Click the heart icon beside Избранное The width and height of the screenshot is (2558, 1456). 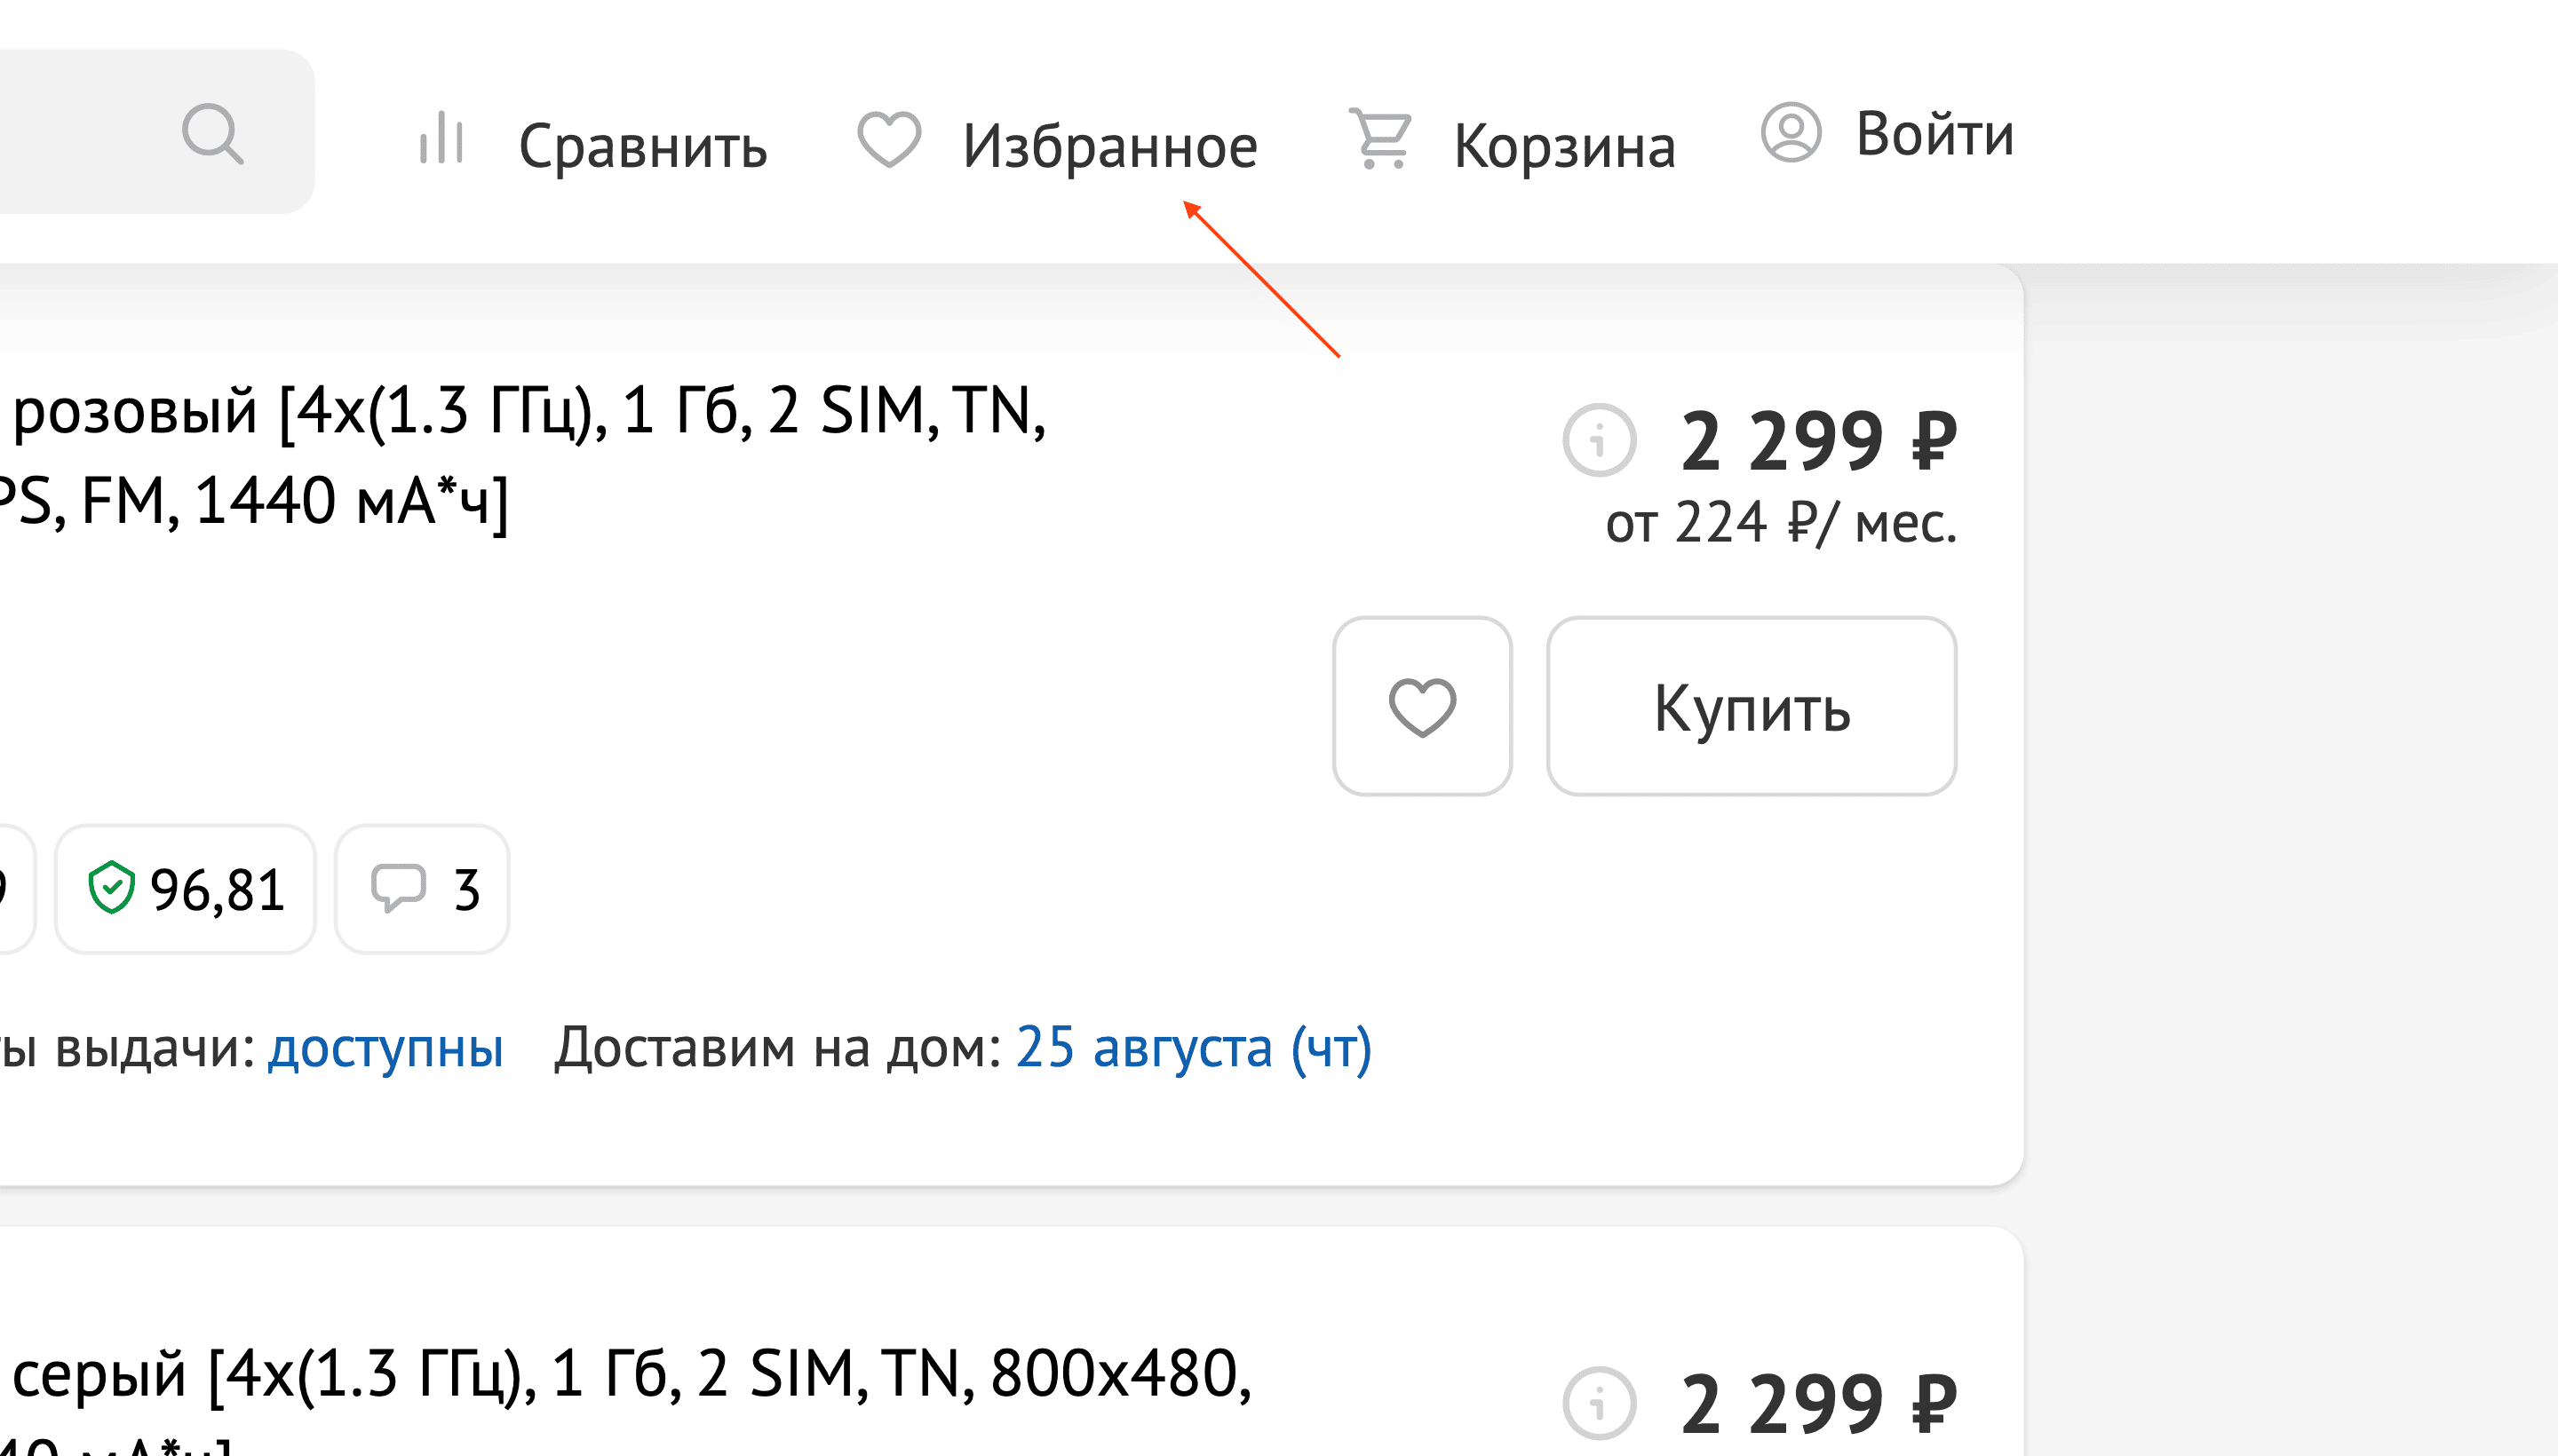[888, 139]
